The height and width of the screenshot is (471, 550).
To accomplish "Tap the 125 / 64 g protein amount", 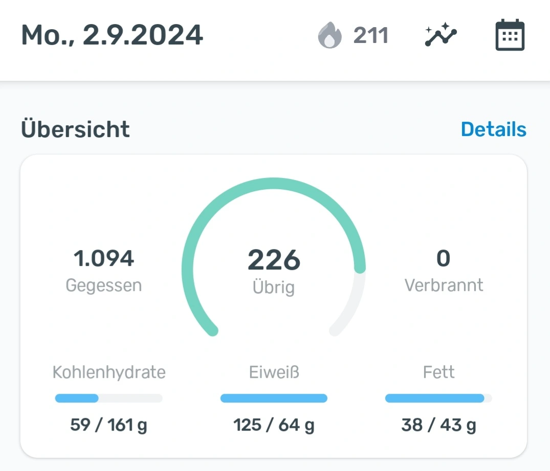I will (x=274, y=425).
